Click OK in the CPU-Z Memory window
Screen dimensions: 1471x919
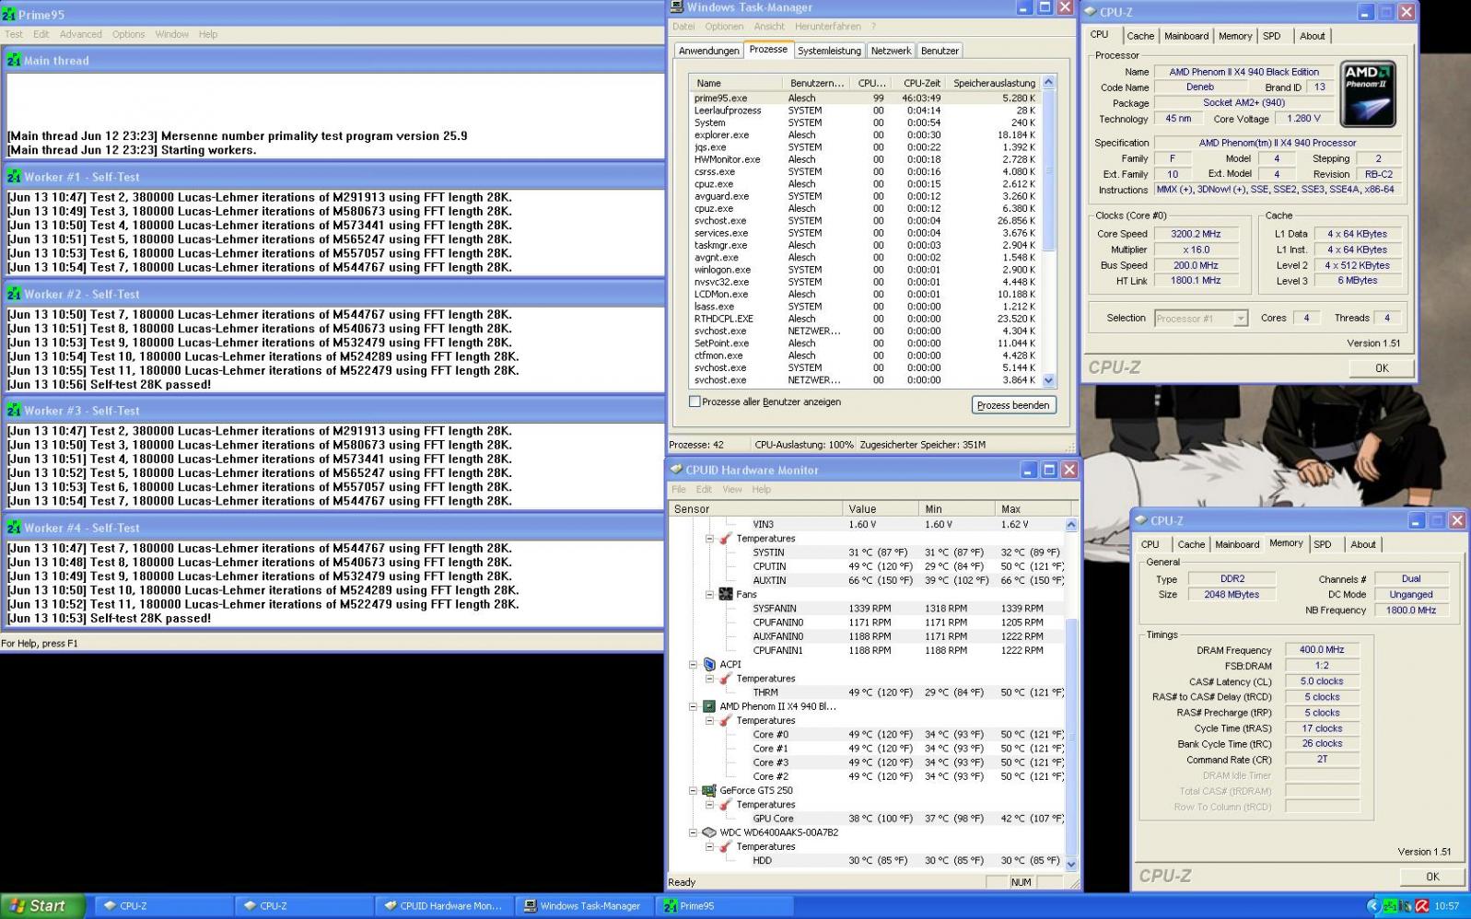point(1431,876)
